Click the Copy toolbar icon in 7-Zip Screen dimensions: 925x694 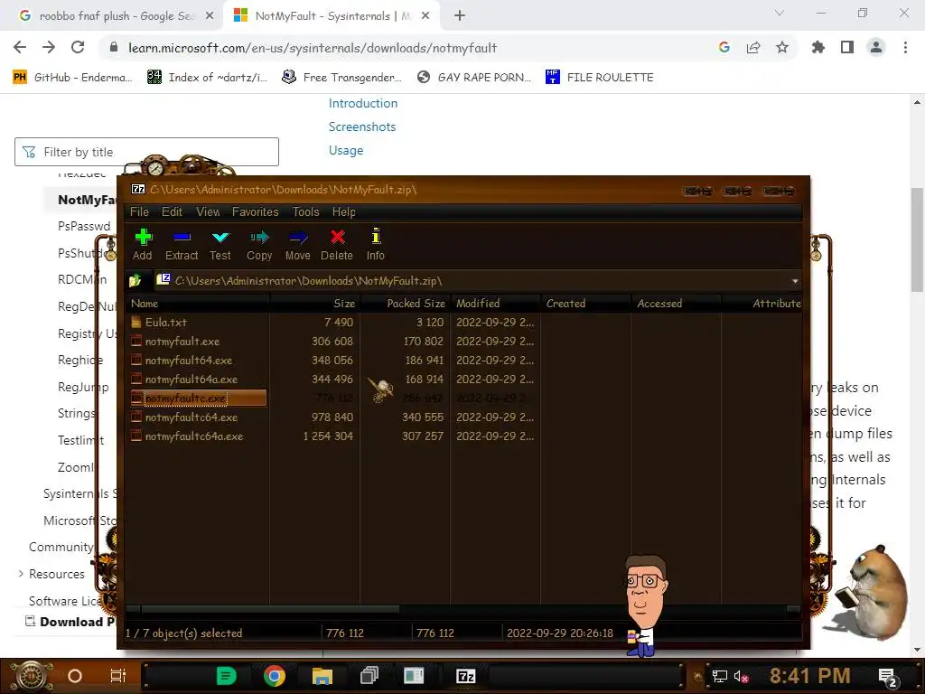click(259, 244)
